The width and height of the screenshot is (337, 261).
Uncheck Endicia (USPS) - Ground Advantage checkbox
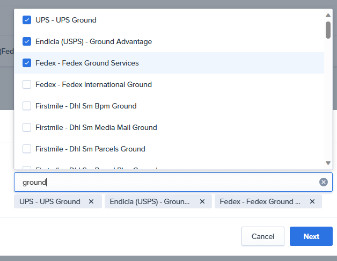[x=27, y=41]
